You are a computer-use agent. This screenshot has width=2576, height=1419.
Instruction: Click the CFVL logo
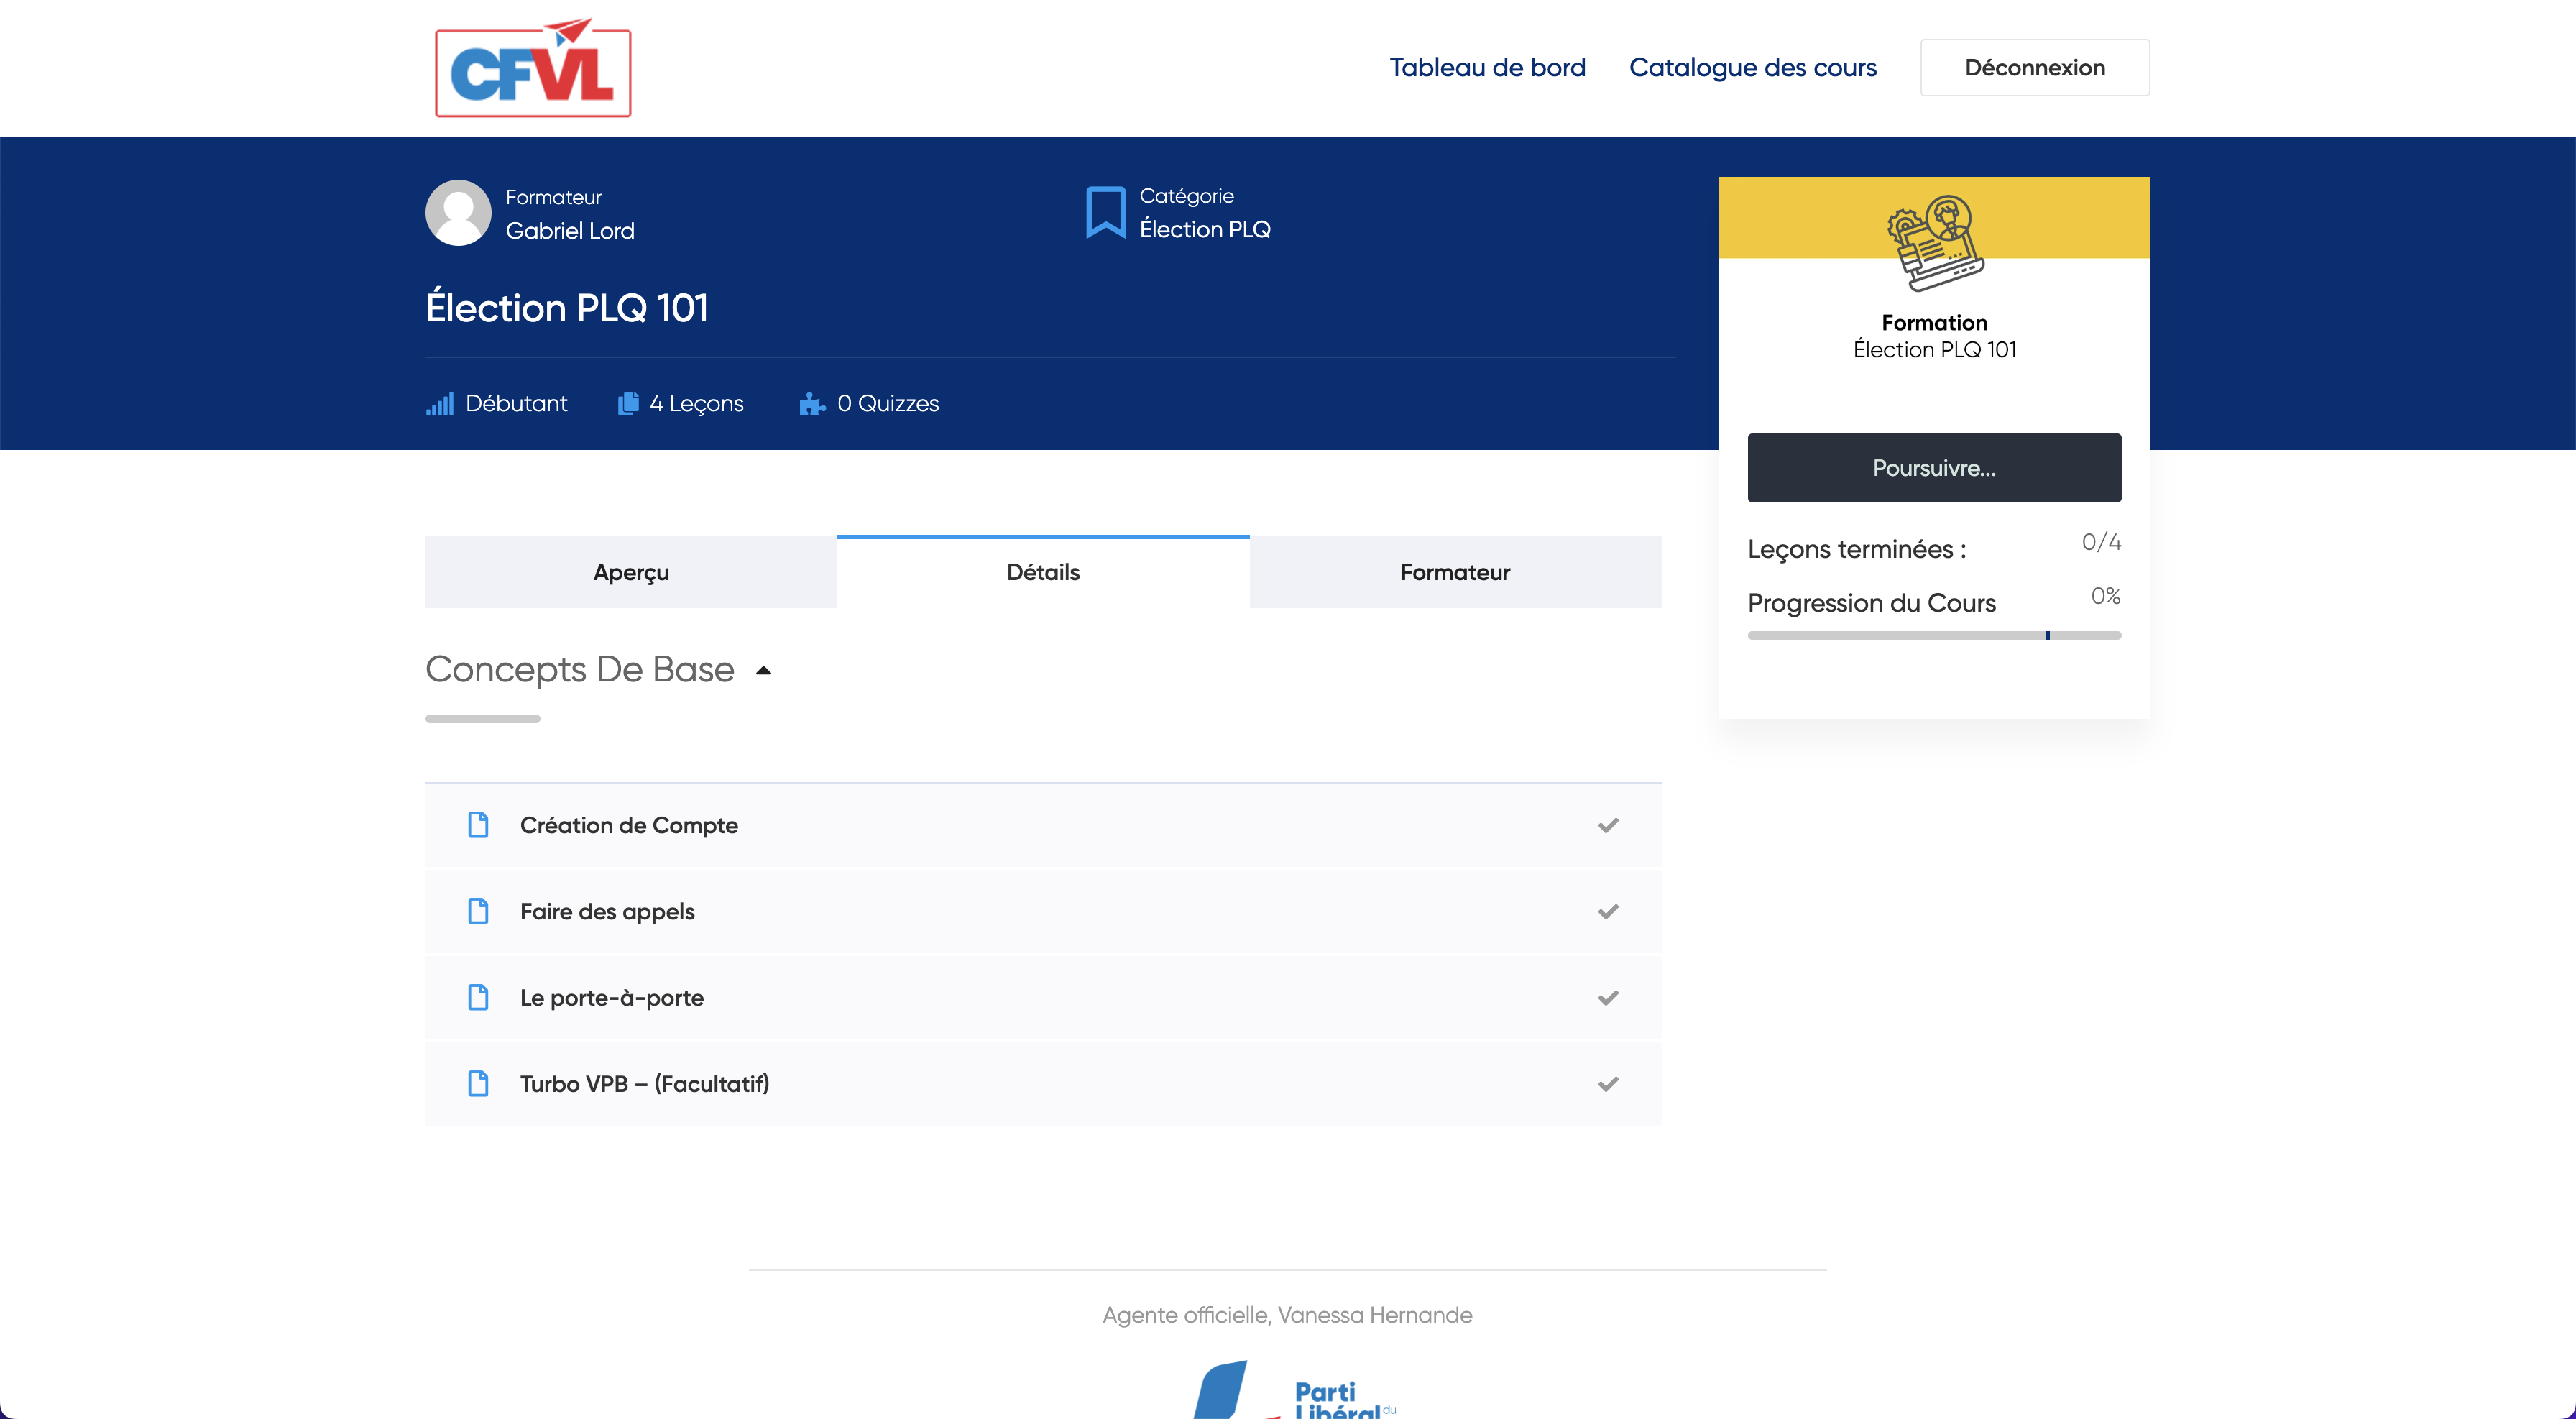coord(533,68)
